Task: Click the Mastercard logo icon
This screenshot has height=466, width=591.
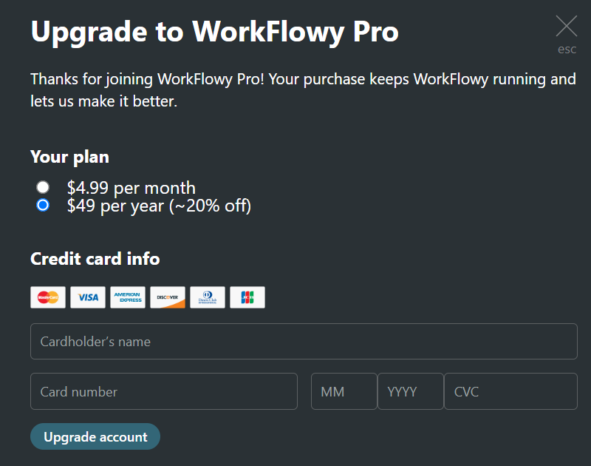Action: point(48,297)
